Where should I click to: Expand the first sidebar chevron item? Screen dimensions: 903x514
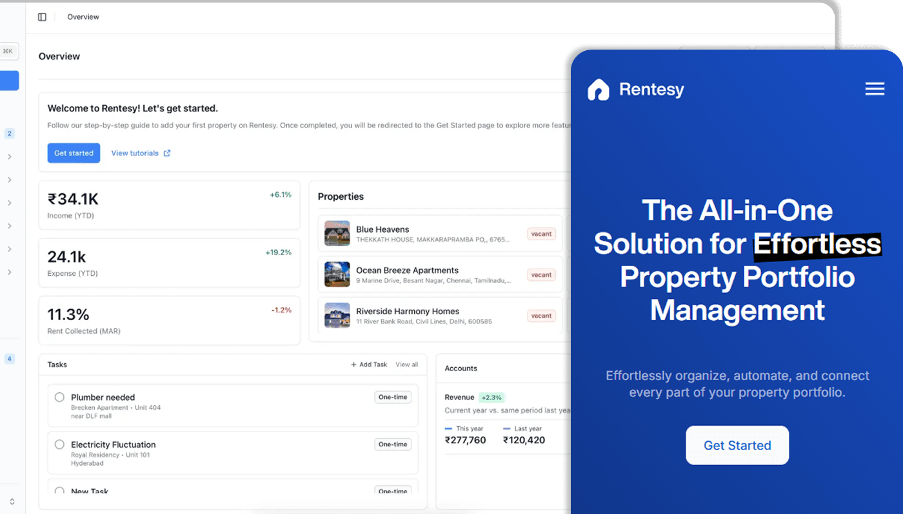coord(10,157)
